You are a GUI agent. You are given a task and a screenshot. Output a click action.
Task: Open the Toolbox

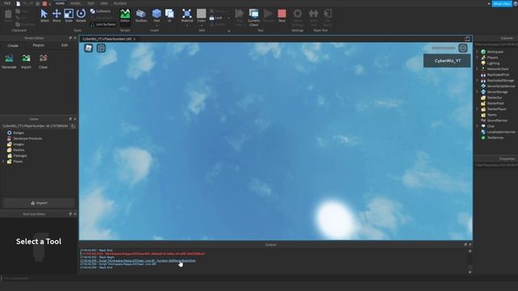click(x=141, y=15)
